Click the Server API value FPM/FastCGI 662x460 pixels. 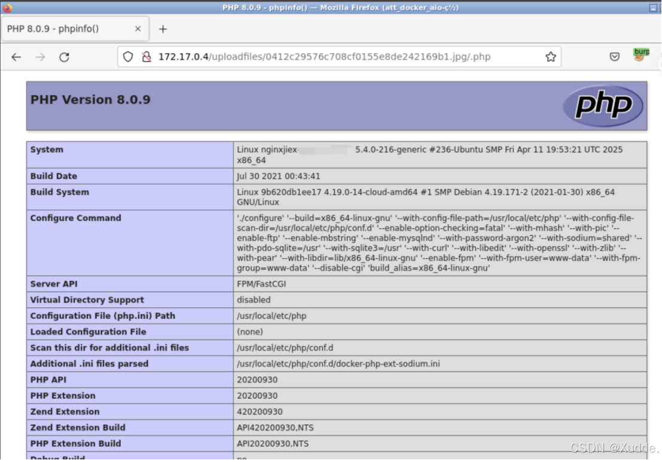pos(261,284)
